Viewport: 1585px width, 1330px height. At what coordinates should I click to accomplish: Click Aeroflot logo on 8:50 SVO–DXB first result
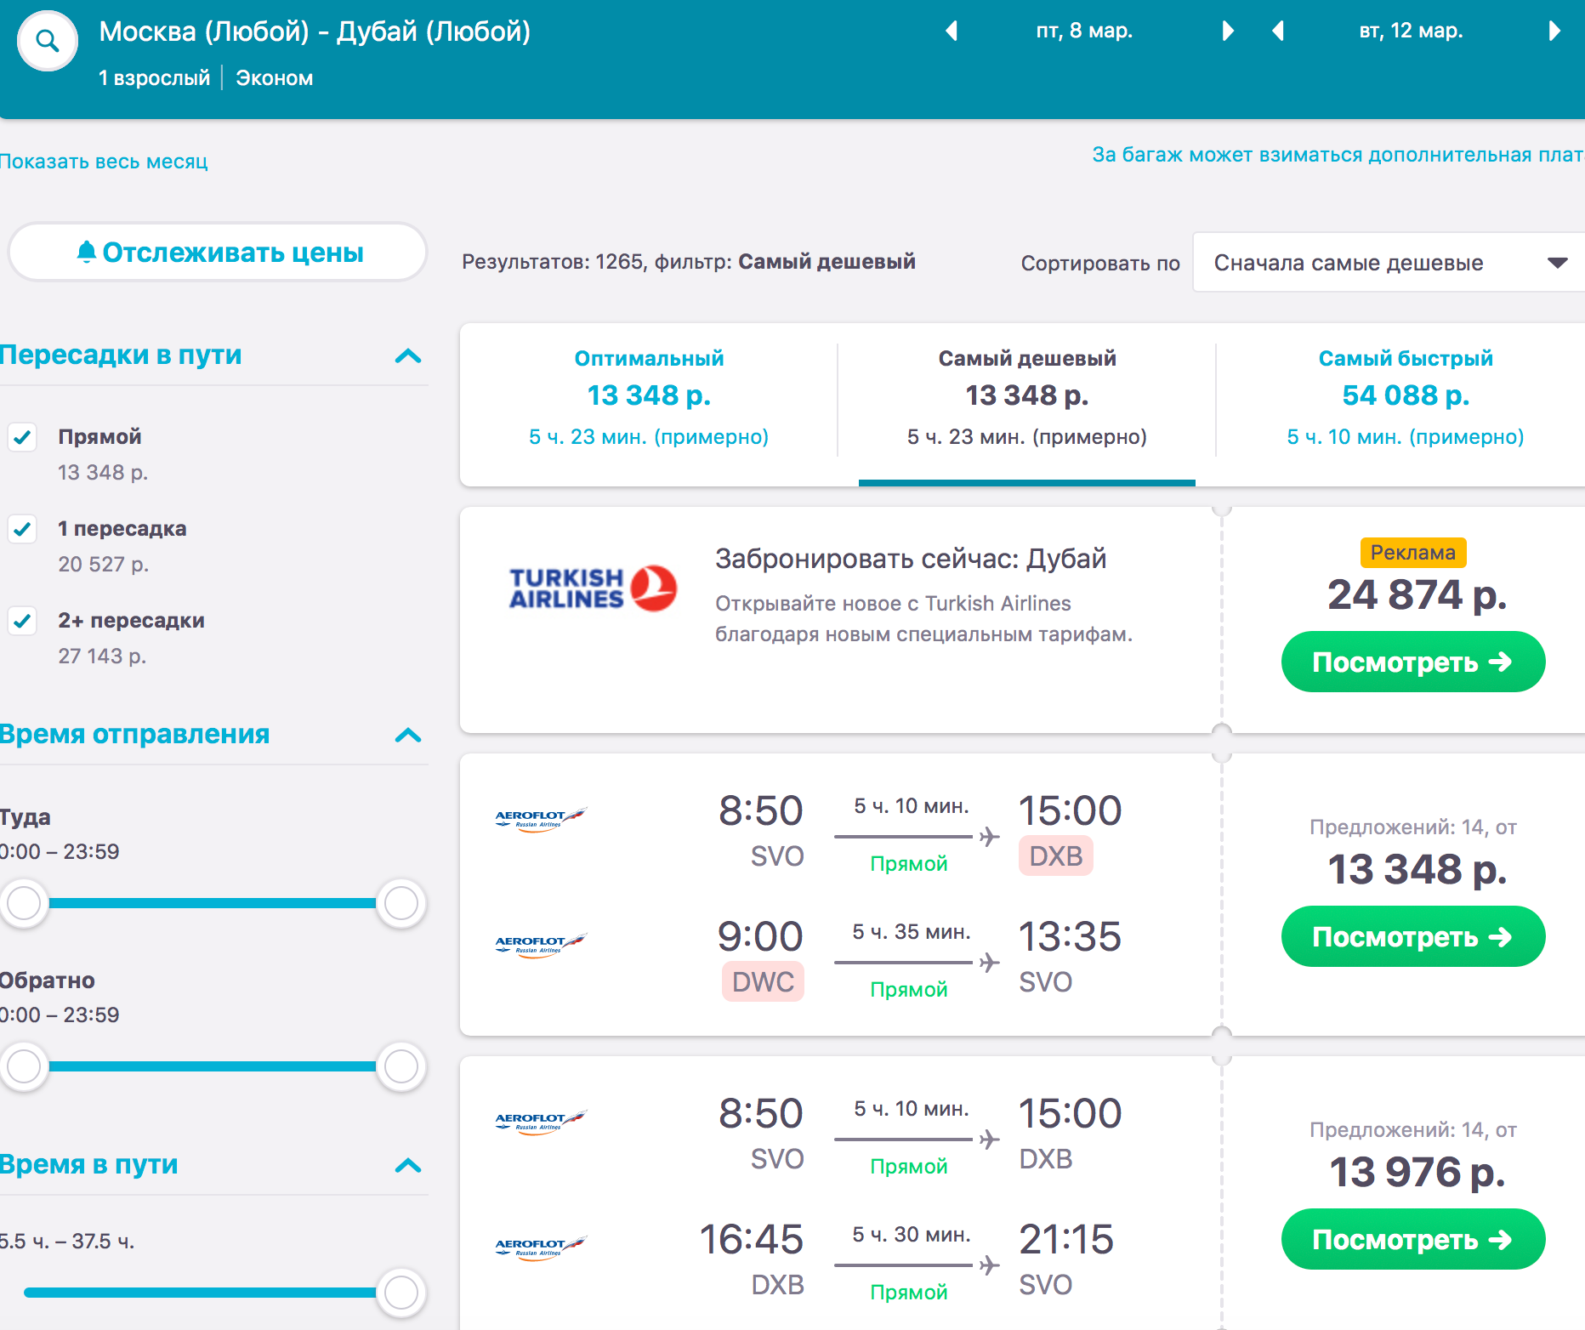coord(541,819)
